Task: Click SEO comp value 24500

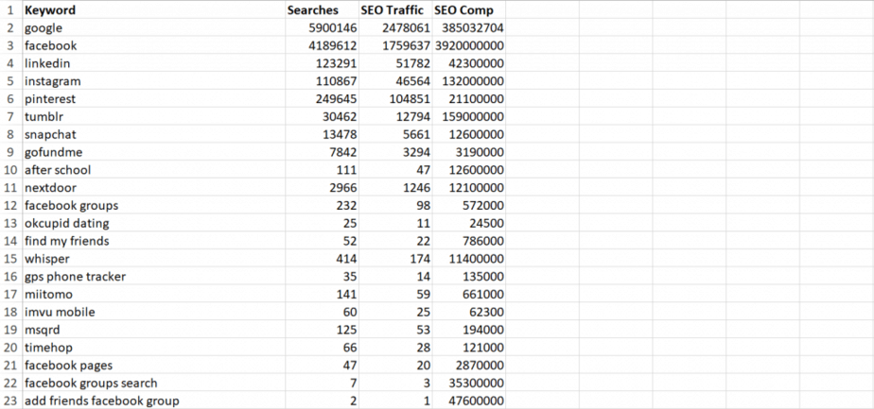Action: point(469,223)
